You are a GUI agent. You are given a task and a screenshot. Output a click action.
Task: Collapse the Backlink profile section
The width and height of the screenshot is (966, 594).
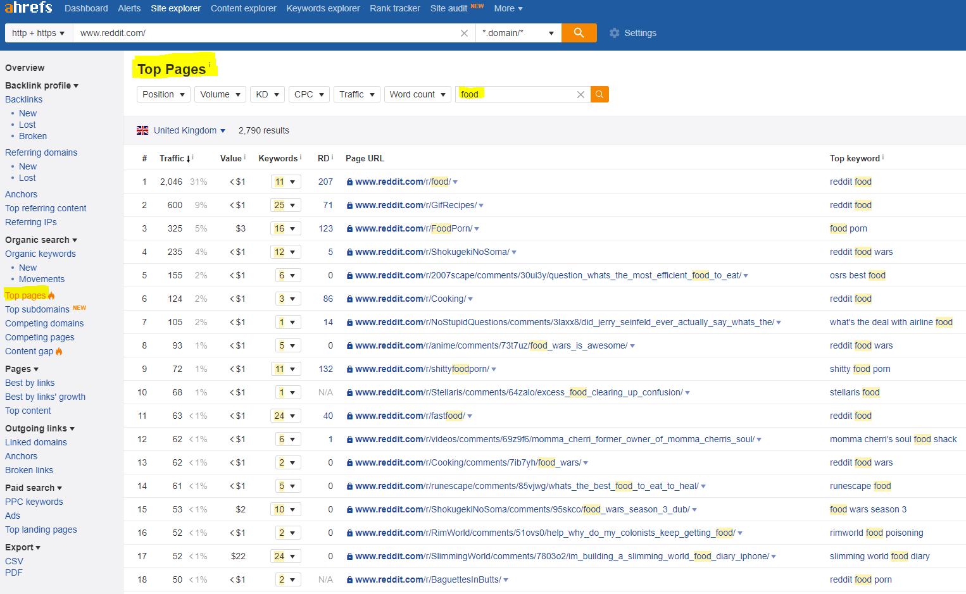coord(42,85)
